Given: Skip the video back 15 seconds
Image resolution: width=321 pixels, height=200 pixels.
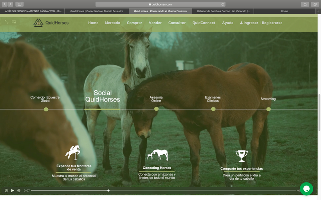Looking at the screenshot, I should tap(6, 191).
